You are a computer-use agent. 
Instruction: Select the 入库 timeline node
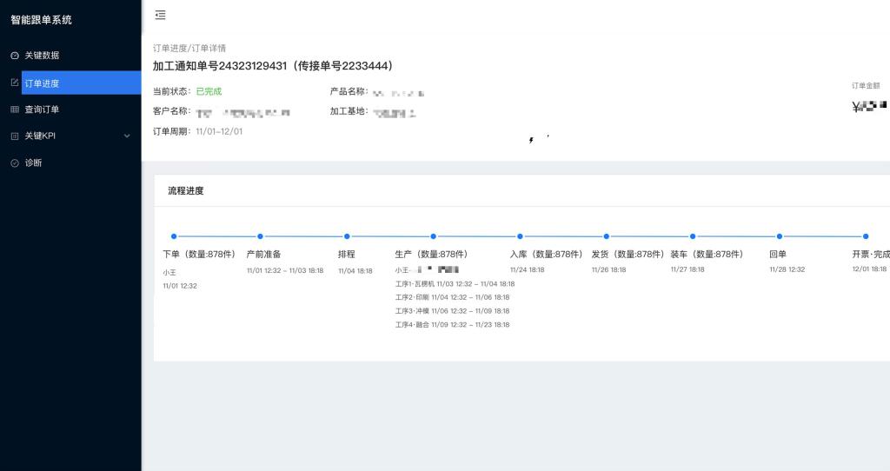(520, 236)
